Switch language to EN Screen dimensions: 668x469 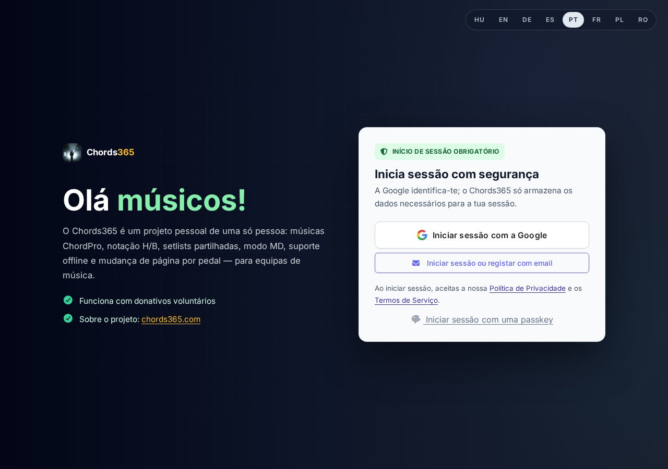[503, 20]
